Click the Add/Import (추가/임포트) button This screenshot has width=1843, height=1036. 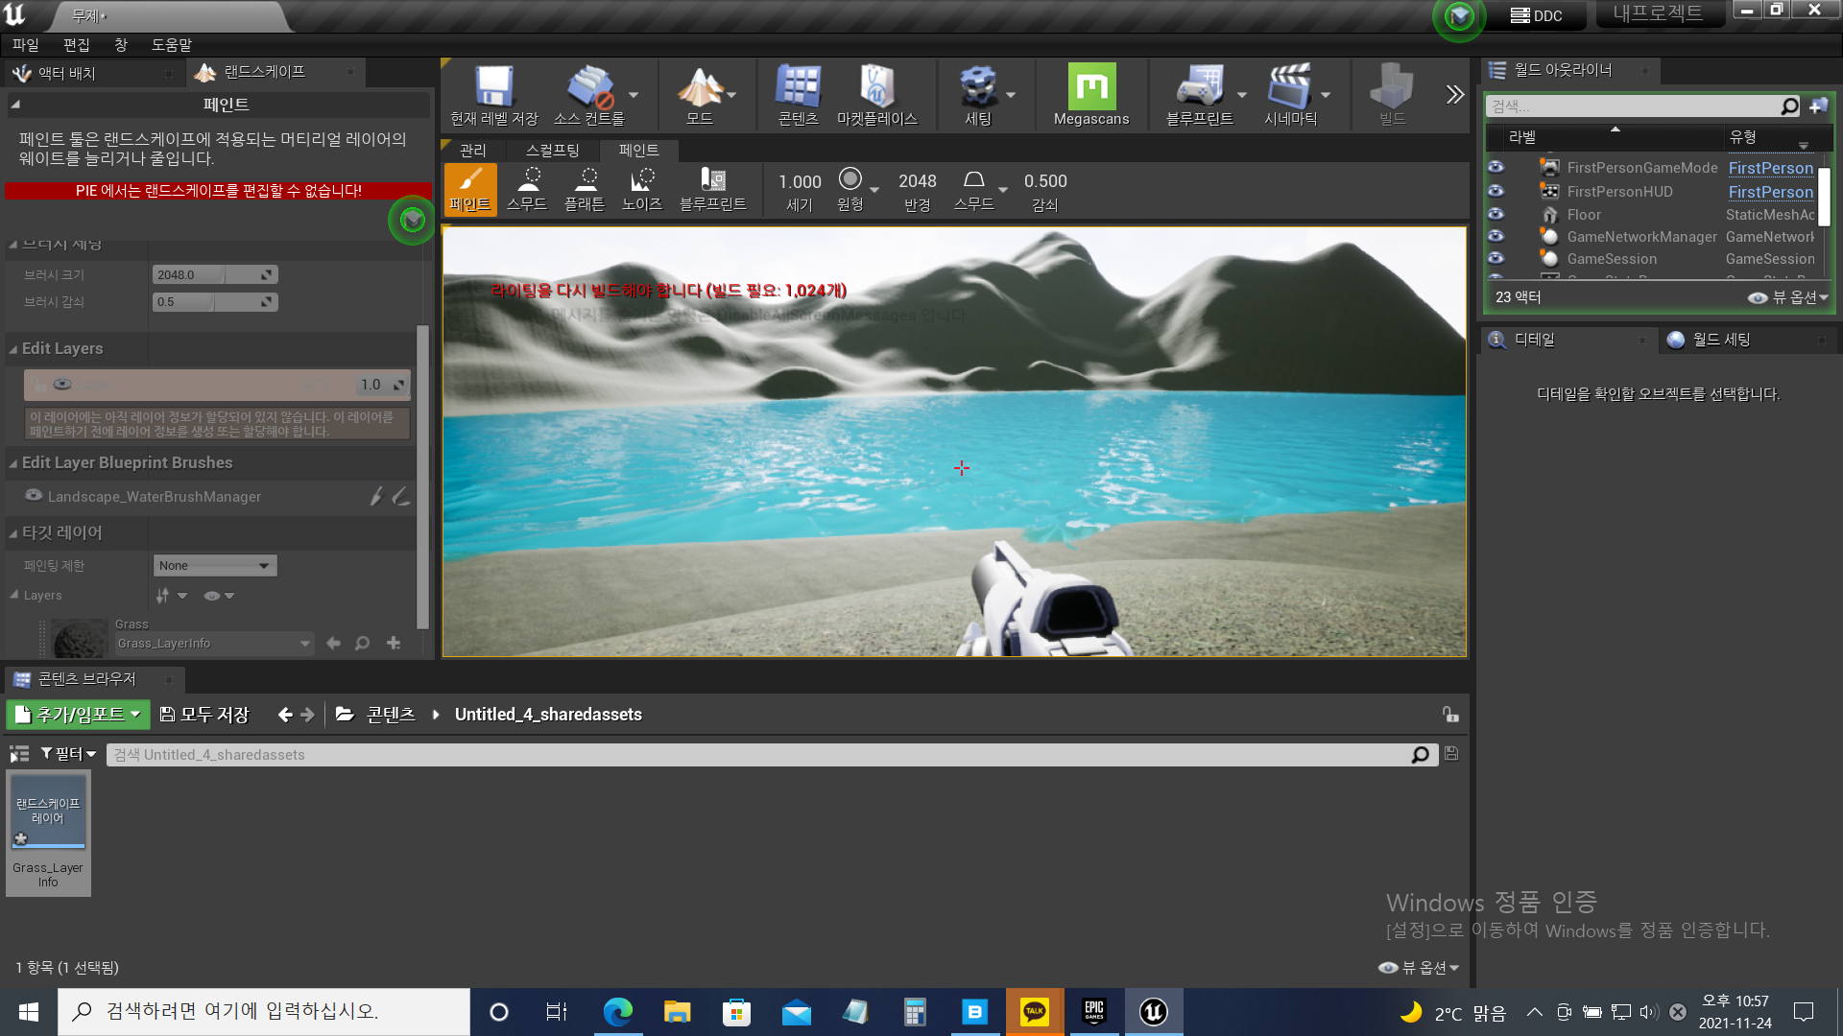(x=79, y=715)
